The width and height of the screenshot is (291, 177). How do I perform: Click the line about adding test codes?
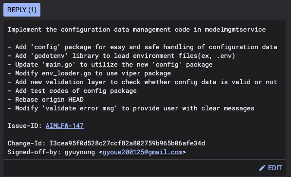[72, 91]
